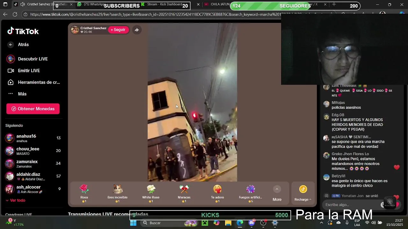Click the TikTok logo
Screen dimensions: 408x229
23,31
